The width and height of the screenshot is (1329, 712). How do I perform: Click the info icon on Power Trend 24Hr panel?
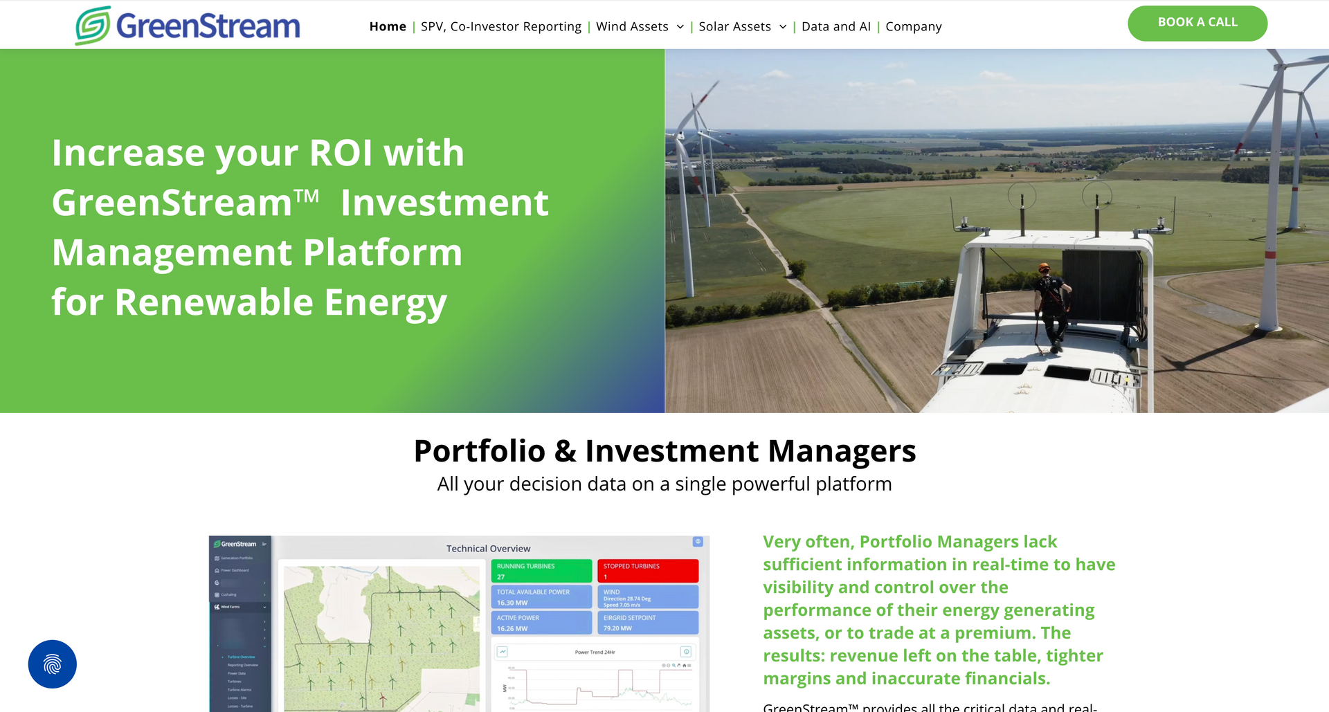[686, 652]
